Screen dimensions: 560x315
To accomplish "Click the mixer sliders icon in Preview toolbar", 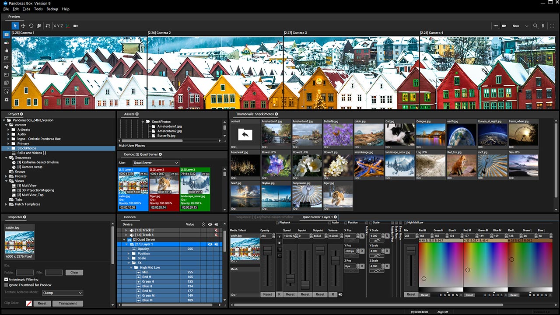I will coord(48,26).
